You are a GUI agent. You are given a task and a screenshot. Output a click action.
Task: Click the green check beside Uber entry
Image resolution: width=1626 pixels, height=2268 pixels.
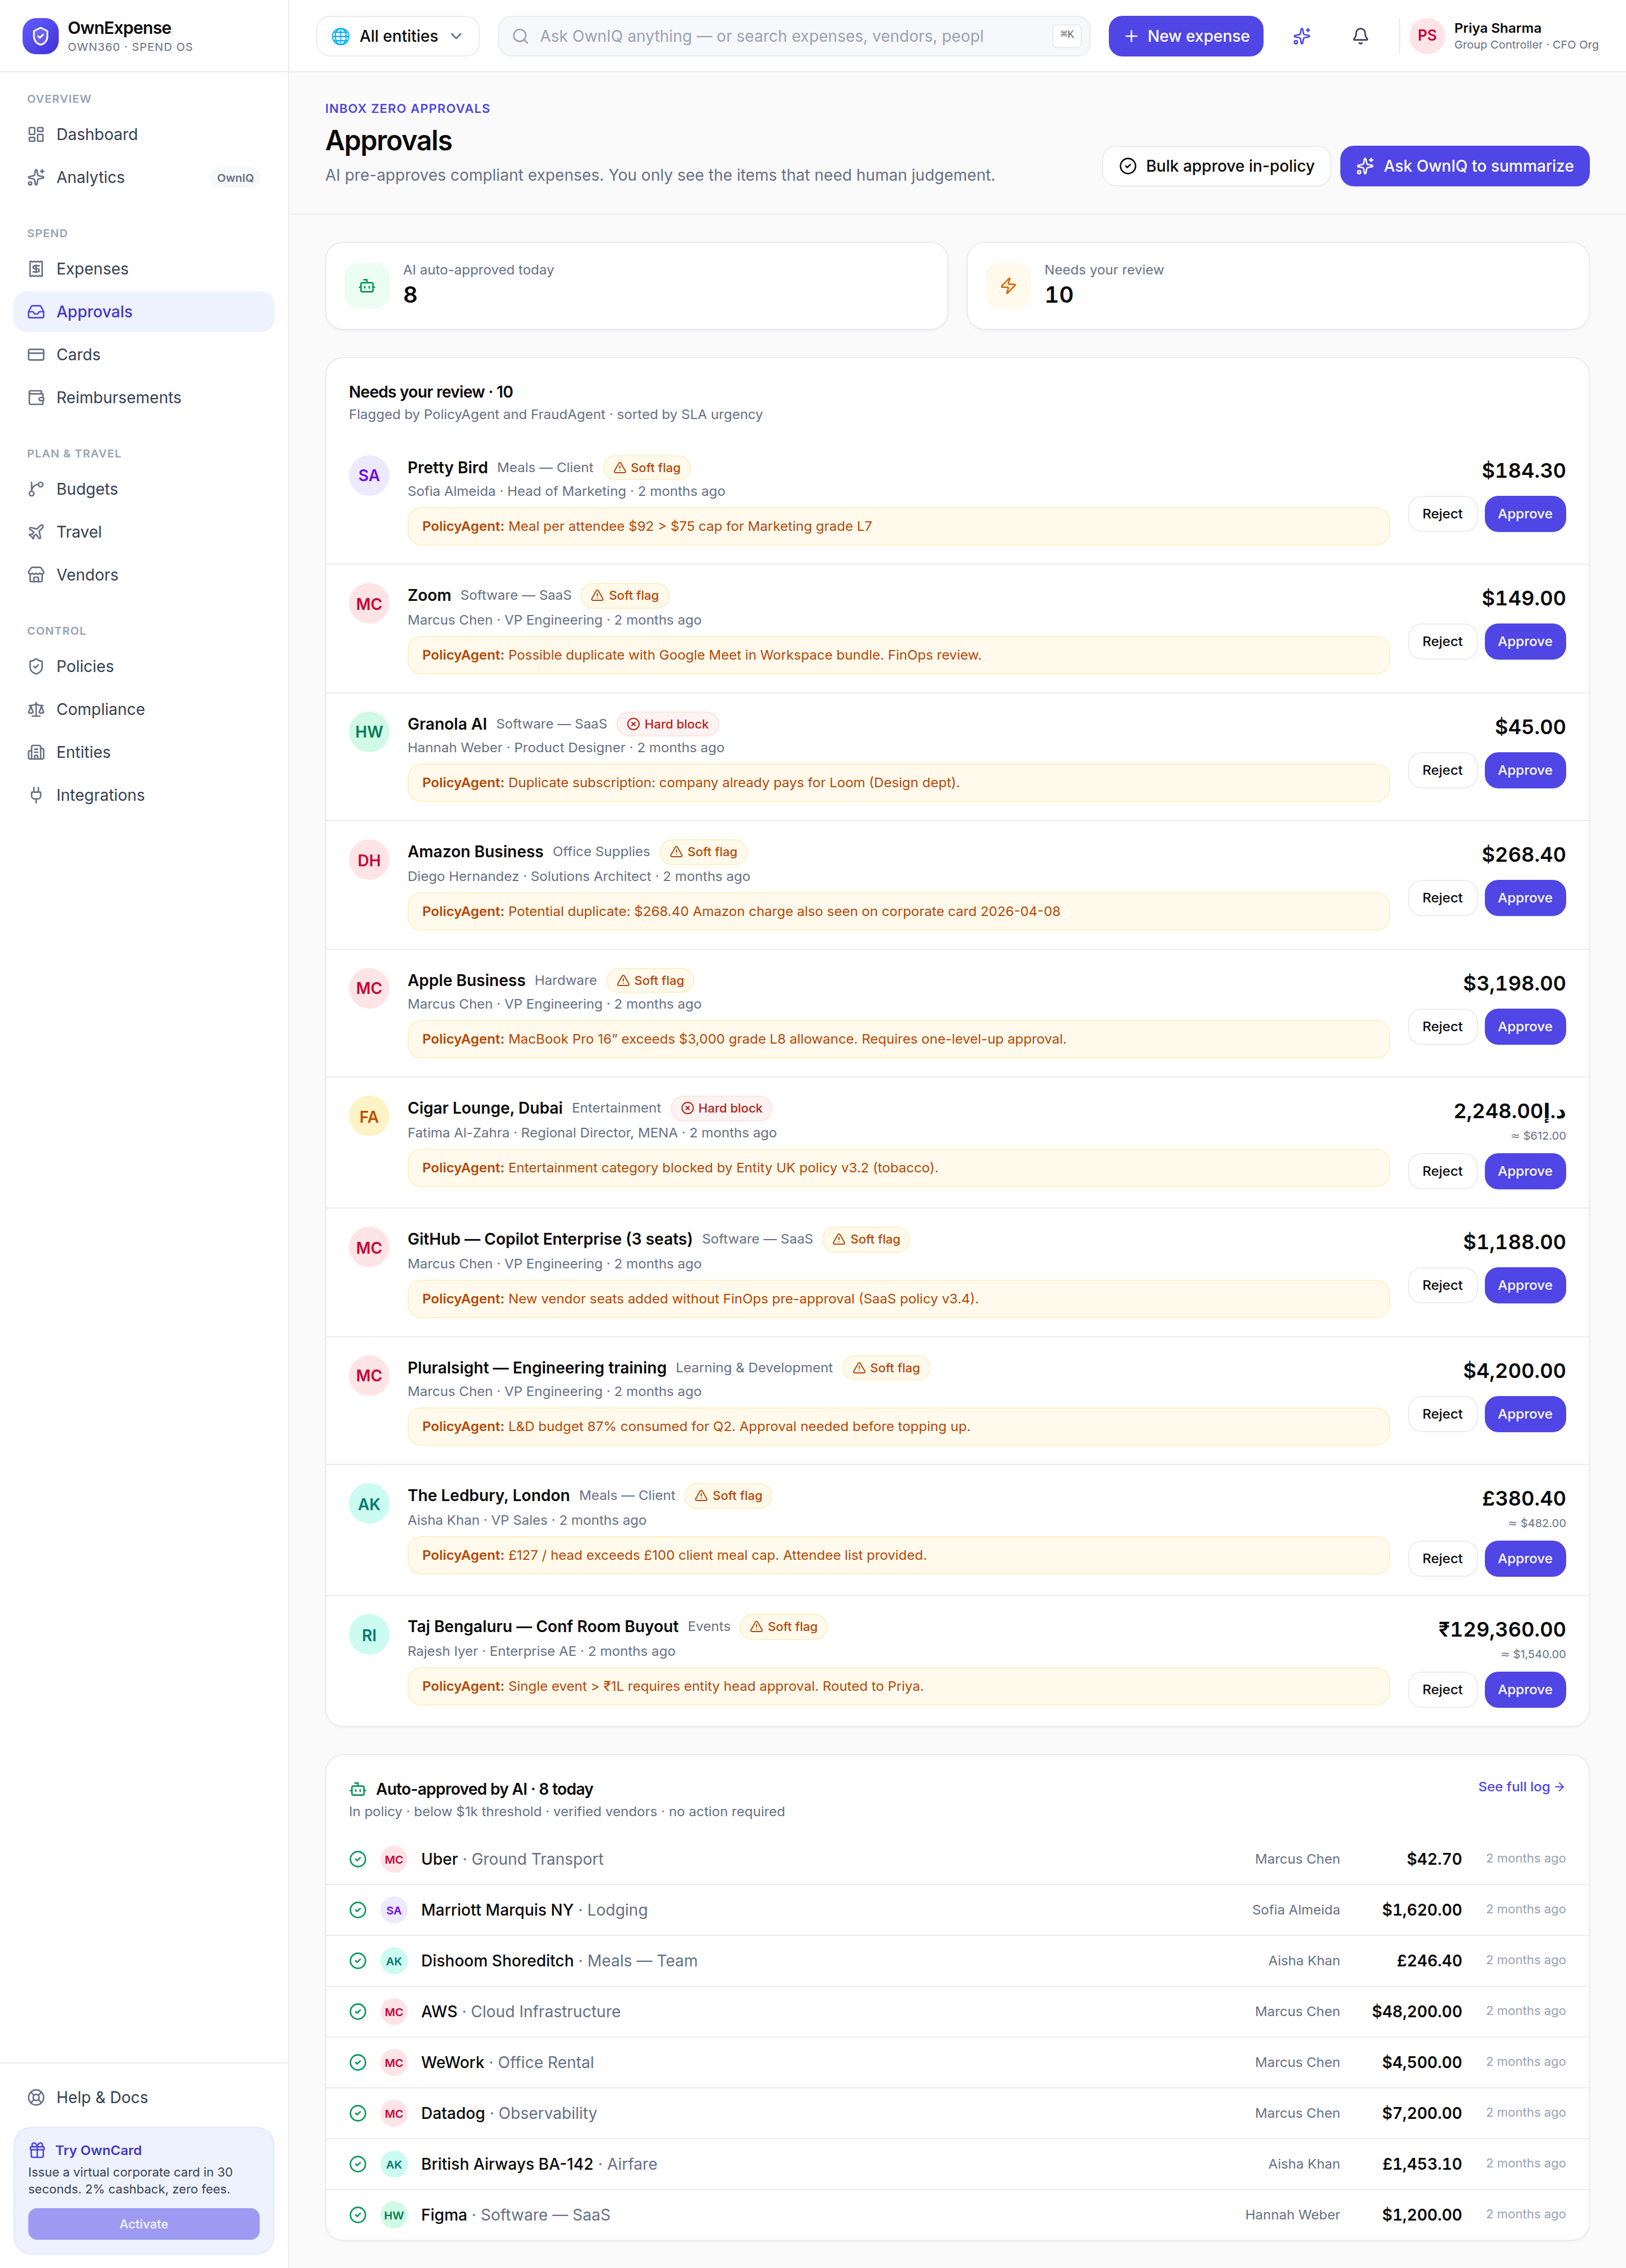[358, 1859]
